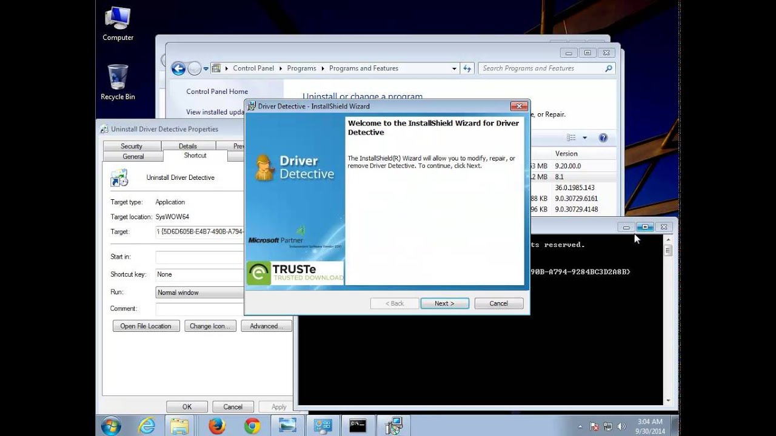Screen dimensions: 776x436
Task: Click the Advanced button in Properties
Action: click(x=267, y=326)
